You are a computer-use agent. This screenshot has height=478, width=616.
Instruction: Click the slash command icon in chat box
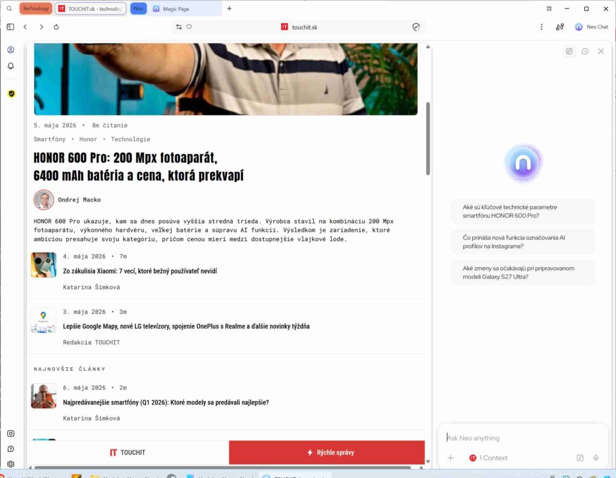click(x=580, y=458)
